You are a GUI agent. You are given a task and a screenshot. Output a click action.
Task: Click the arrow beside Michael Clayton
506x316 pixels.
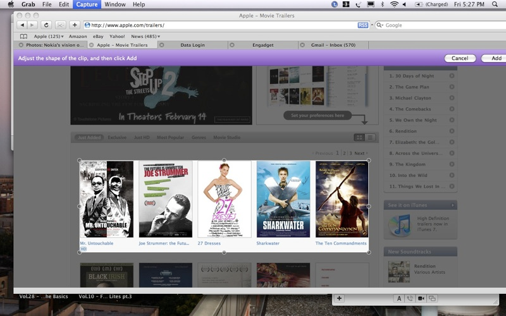pyautogui.click(x=452, y=98)
